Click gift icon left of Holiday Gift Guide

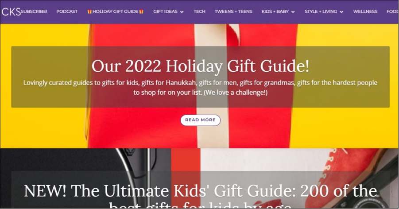(x=89, y=12)
